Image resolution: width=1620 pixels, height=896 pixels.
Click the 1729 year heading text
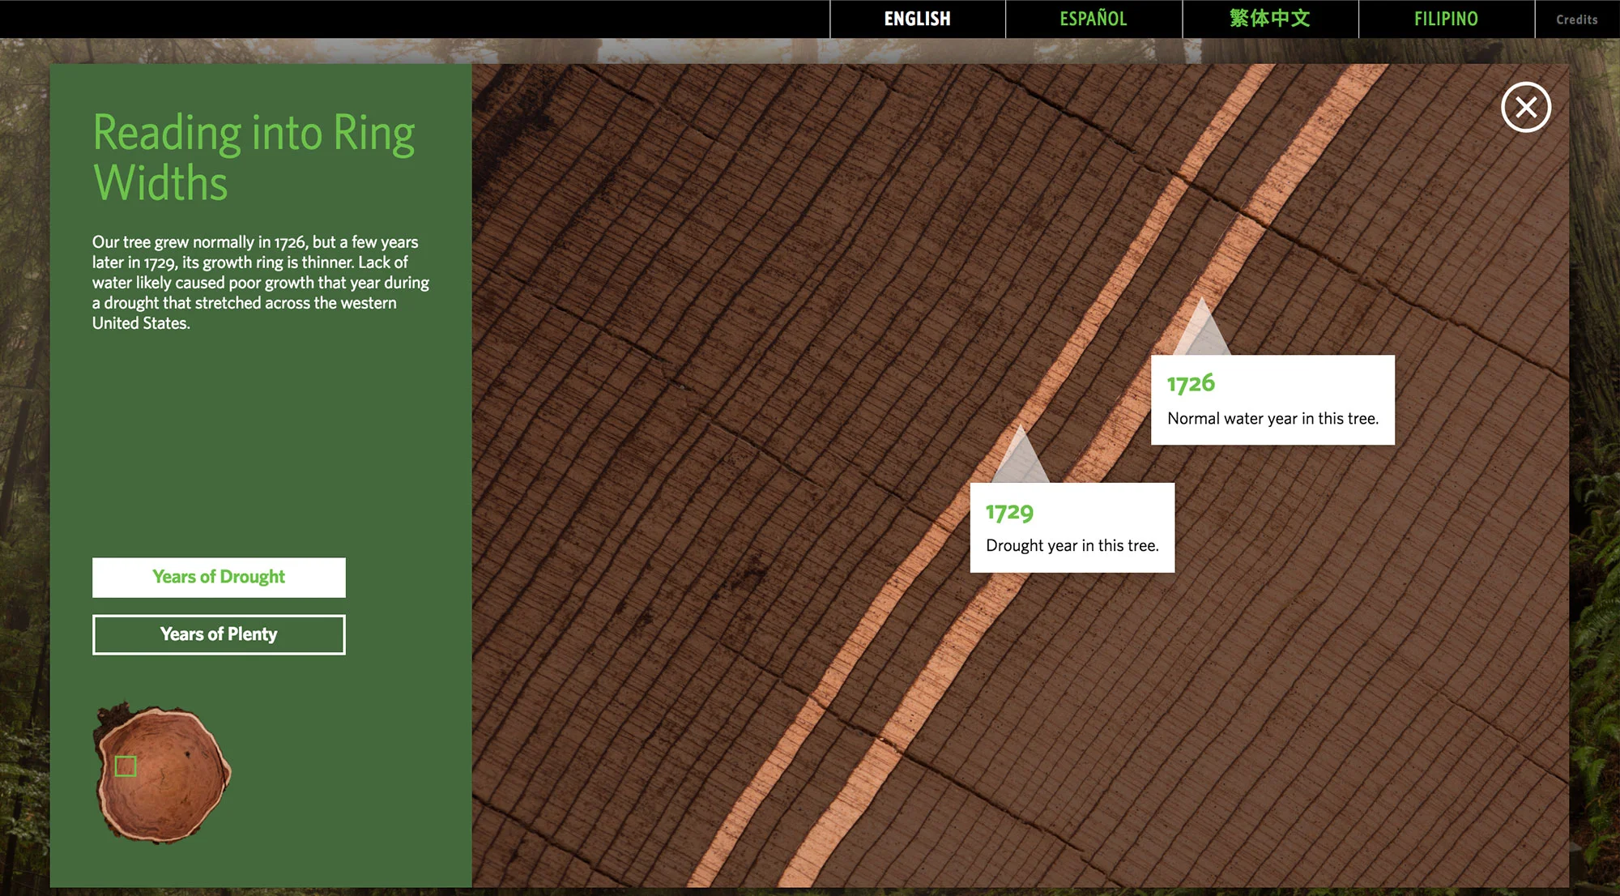1009,512
